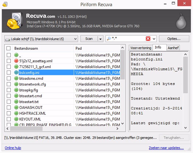Check the box for 71256211_3_gcf.xml
Image resolution: width=193 pixels, height=153 pixels.
point(9,67)
